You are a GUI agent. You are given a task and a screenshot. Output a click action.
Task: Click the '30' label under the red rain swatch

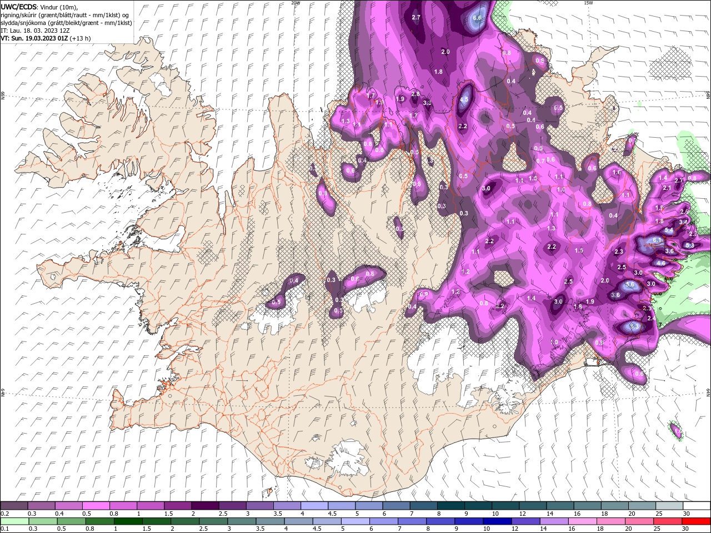687,529
